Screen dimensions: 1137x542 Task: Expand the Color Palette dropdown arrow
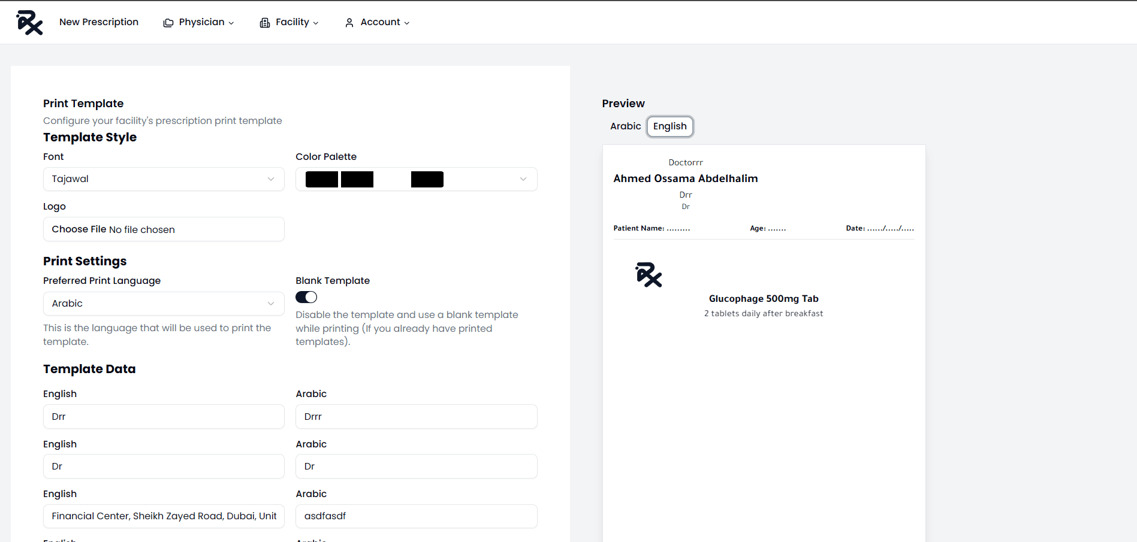click(523, 179)
